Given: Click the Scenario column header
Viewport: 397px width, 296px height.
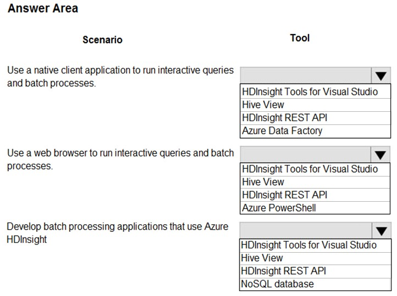Looking at the screenshot, I should (102, 40).
